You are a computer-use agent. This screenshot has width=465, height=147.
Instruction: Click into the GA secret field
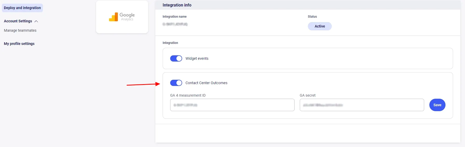pos(361,105)
